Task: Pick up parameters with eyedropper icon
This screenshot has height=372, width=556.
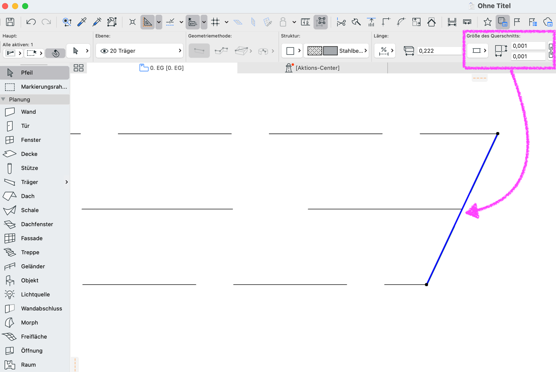Action: 82,22
